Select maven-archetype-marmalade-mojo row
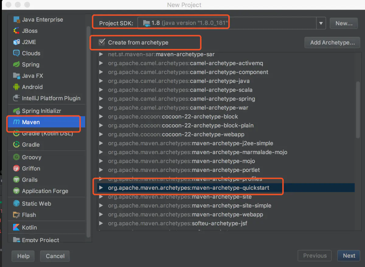 pyautogui.click(x=226, y=152)
